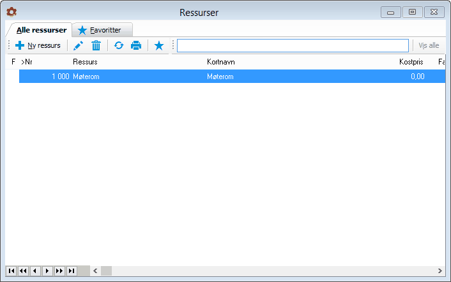This screenshot has width=451, height=282.
Task: Click the gear application icon in title bar
Action: tap(11, 12)
